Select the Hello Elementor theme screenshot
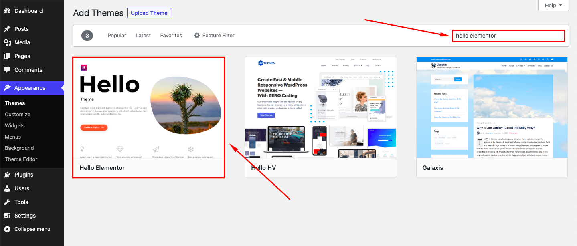Image resolution: width=577 pixels, height=246 pixels. [148, 107]
